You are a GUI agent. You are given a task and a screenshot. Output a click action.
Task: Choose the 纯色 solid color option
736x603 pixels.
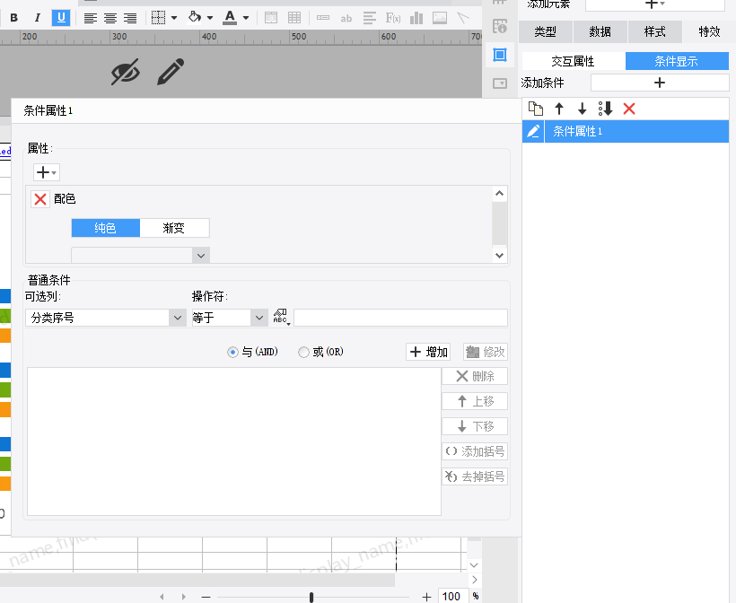click(x=106, y=228)
